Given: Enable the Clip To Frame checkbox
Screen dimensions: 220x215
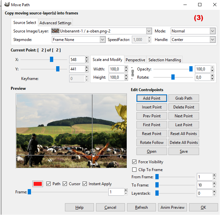Looking at the screenshot, I should (x=134, y=170).
